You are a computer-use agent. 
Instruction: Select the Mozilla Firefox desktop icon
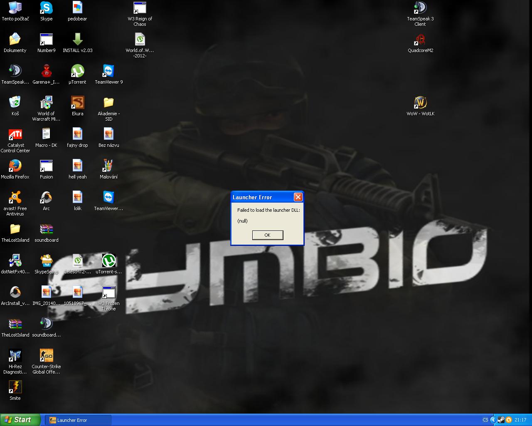coord(15,166)
